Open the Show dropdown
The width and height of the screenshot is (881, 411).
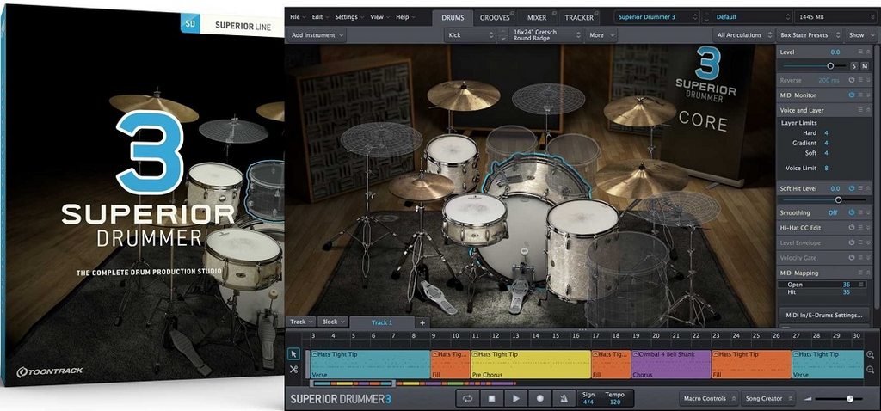click(860, 34)
